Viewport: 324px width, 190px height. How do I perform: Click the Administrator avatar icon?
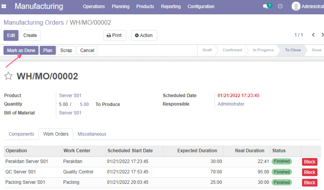(x=296, y=6)
